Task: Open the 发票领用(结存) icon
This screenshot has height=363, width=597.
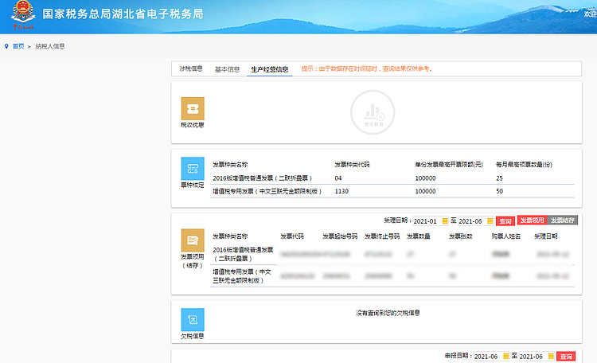Action: [x=193, y=240]
